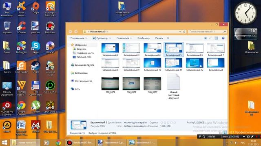The height and width of the screenshot is (146, 261).
Task: Click the search field Поиск: Новая папка 911
Action: 208,32
